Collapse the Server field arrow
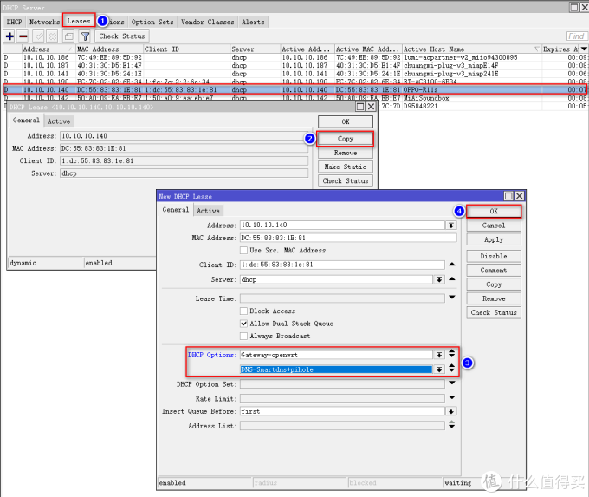 452,279
